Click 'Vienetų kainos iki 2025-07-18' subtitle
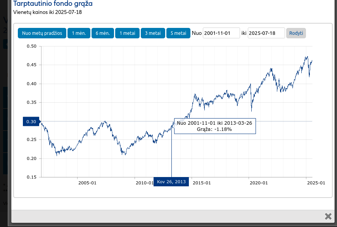This screenshot has width=337, height=227. pyautogui.click(x=47, y=12)
